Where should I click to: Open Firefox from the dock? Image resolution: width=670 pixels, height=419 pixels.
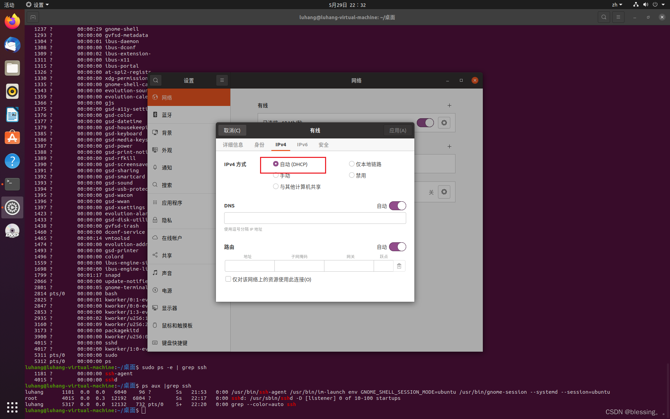(x=12, y=21)
